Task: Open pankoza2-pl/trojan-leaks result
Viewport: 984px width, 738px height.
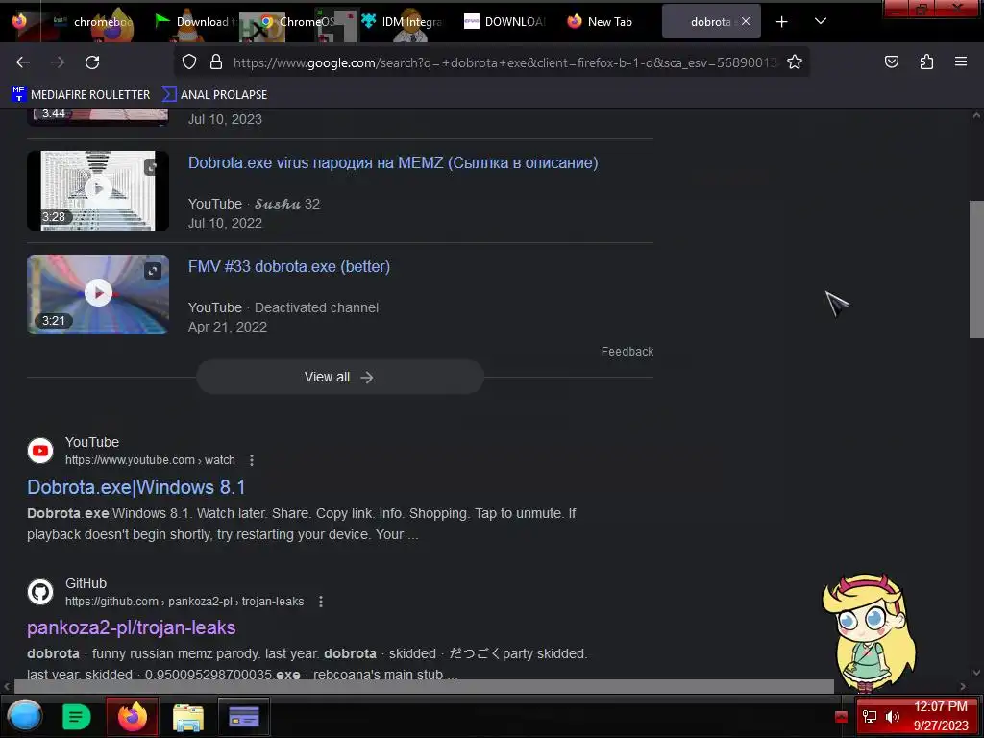Action: tap(131, 627)
